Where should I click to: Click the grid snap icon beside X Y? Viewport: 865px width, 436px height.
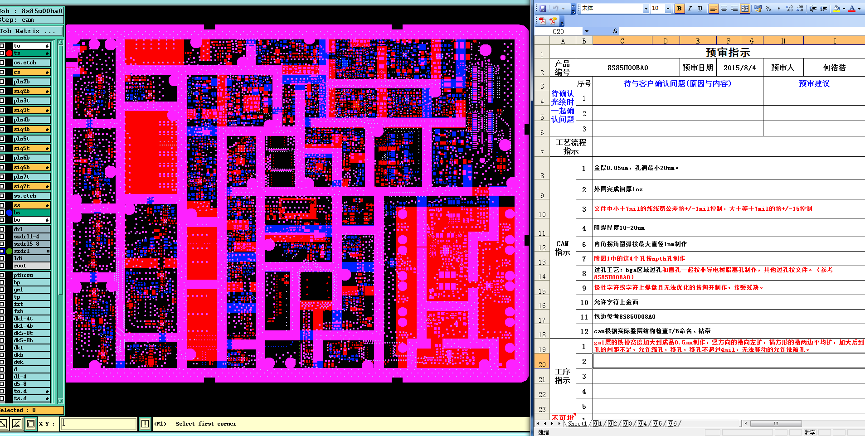click(x=31, y=424)
